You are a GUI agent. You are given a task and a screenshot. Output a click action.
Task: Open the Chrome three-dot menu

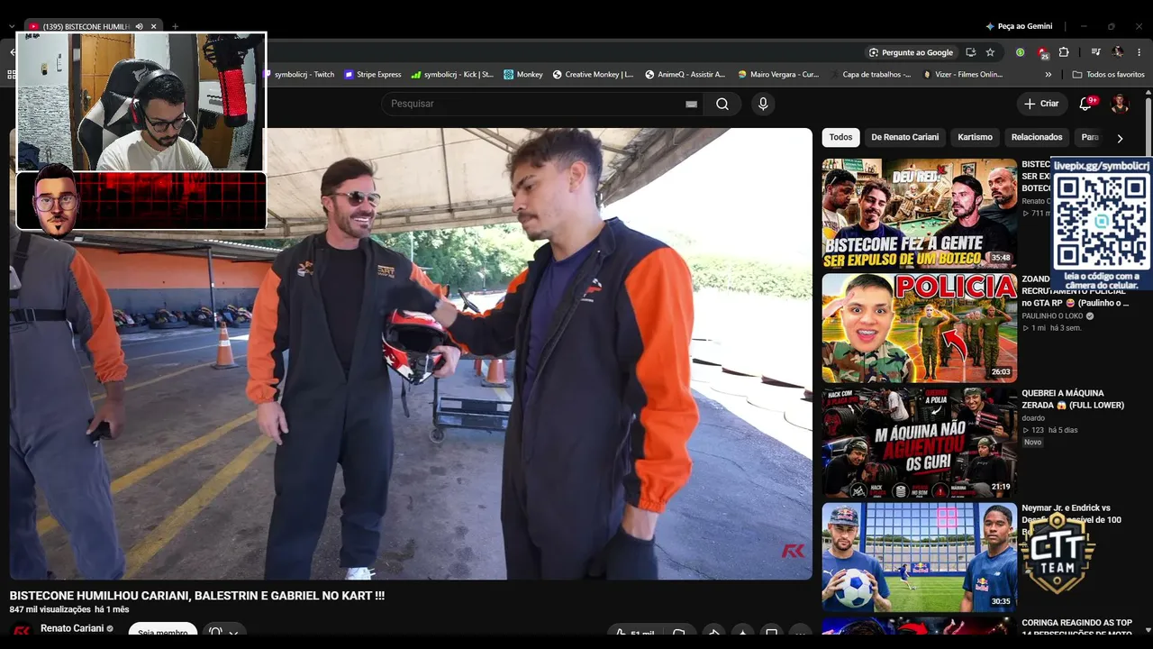pos(1140,52)
